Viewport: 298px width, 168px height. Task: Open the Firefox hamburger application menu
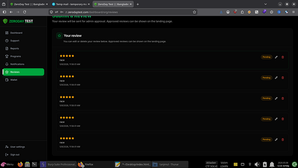(293, 12)
